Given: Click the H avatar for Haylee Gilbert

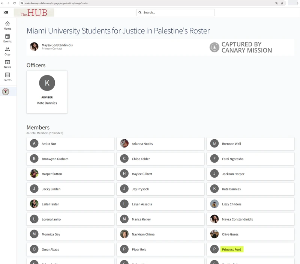Looking at the screenshot, I should (124, 173).
